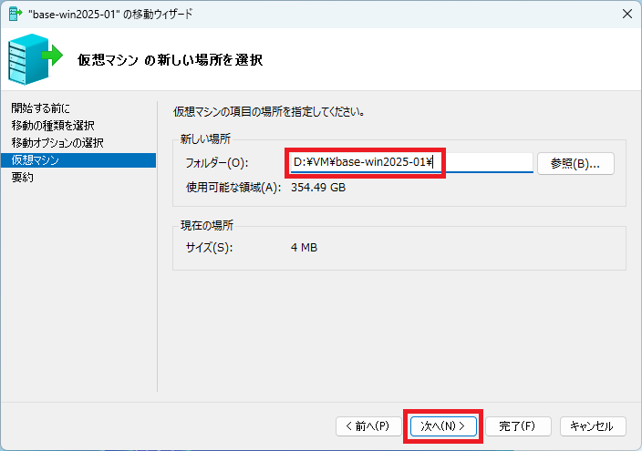Select the 仮想マシン step
This screenshot has height=451, width=642.
click(x=78, y=160)
